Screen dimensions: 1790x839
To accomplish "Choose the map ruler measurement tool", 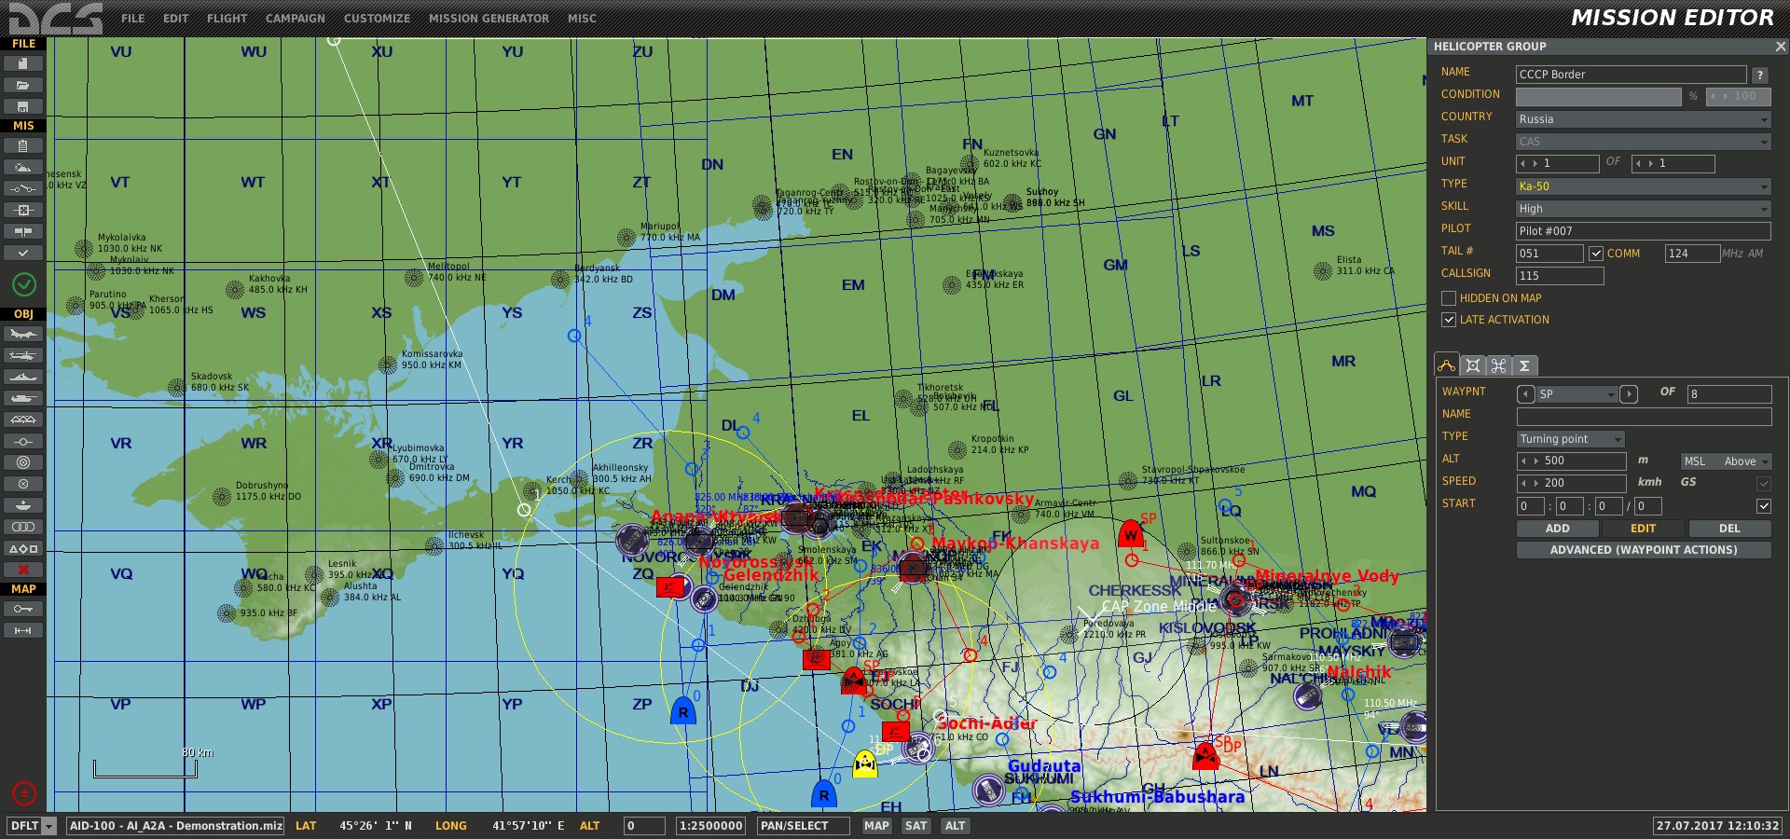I will pyautogui.click(x=23, y=631).
